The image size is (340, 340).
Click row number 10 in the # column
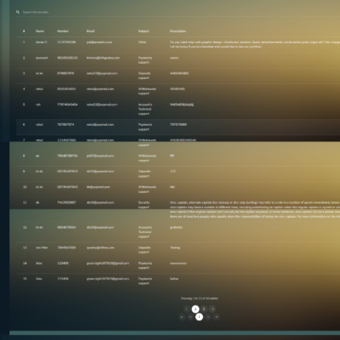coord(25,187)
